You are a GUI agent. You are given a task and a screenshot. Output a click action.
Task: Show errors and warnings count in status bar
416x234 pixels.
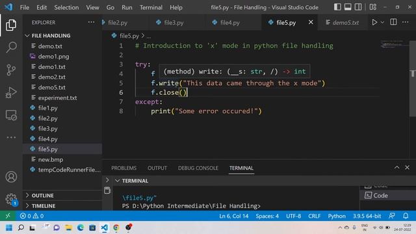click(x=32, y=216)
